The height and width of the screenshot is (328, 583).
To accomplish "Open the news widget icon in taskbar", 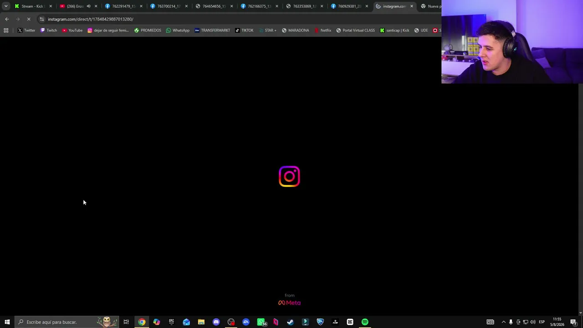I will (490, 322).
